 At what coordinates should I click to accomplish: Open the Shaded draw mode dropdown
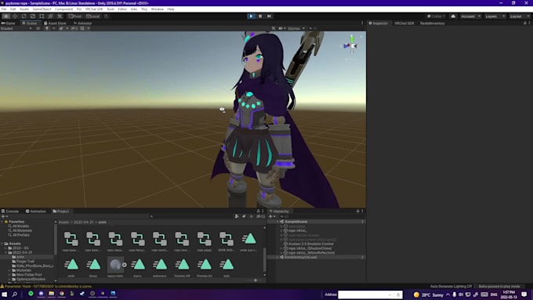pyautogui.click(x=16, y=28)
